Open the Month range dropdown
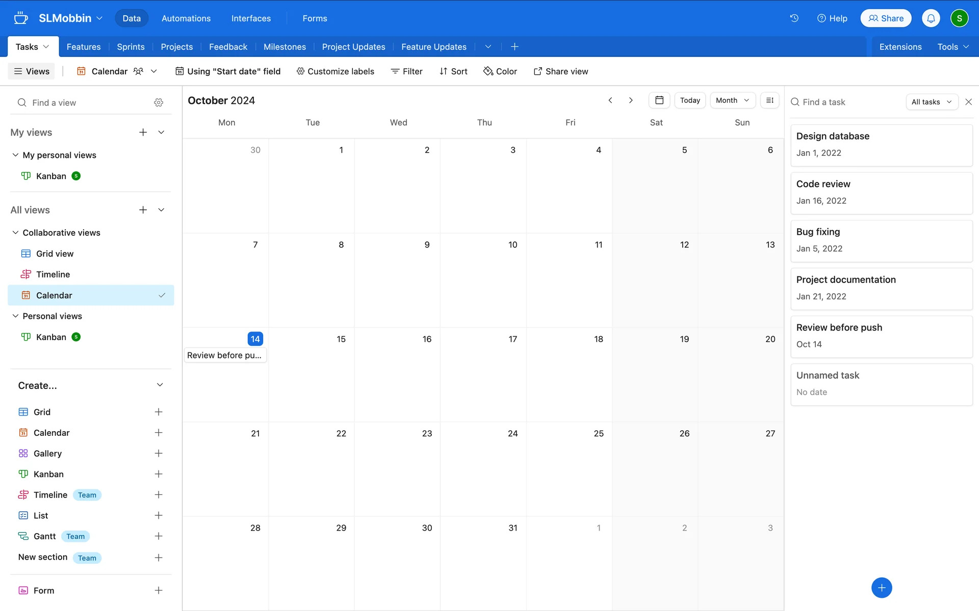 click(x=732, y=100)
